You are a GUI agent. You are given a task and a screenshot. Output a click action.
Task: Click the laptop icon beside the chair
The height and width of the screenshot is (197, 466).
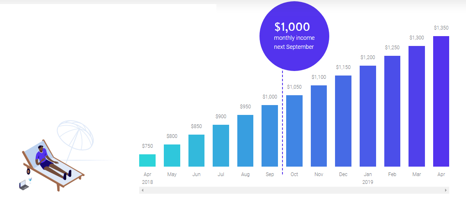(x=24, y=185)
